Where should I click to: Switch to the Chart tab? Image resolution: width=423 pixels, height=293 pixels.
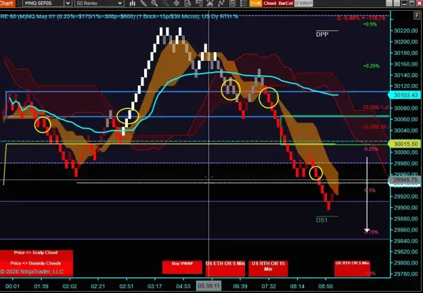7,3
